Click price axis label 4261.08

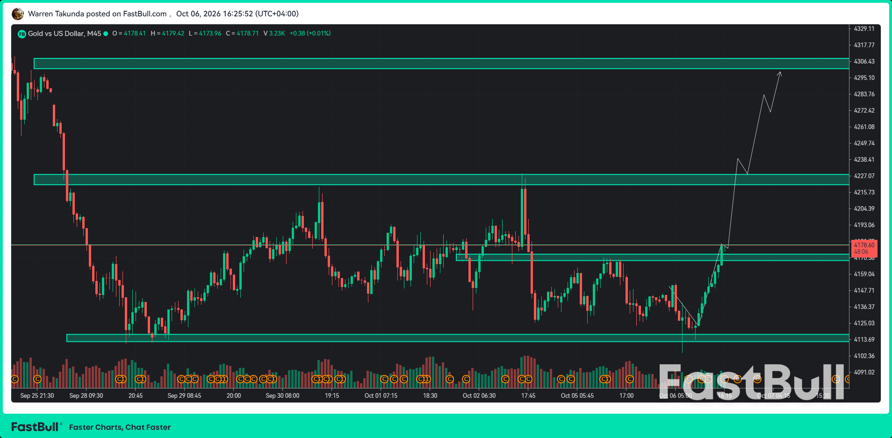[864, 127]
